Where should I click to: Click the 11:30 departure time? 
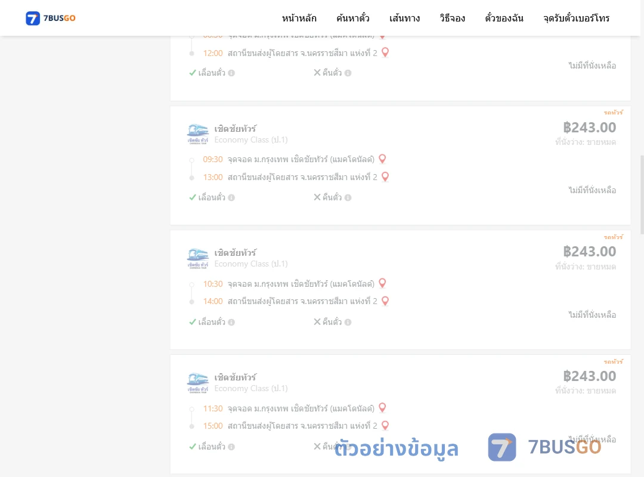tap(213, 408)
